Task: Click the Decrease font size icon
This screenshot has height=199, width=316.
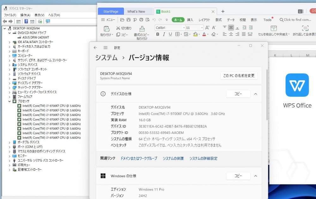Action: tap(214, 27)
